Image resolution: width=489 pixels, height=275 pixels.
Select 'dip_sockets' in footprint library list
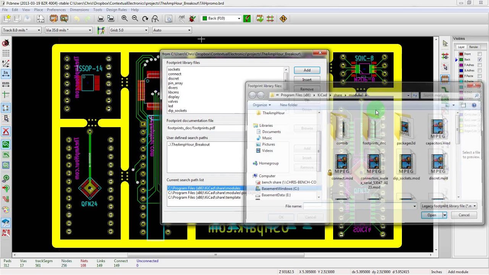click(x=177, y=111)
